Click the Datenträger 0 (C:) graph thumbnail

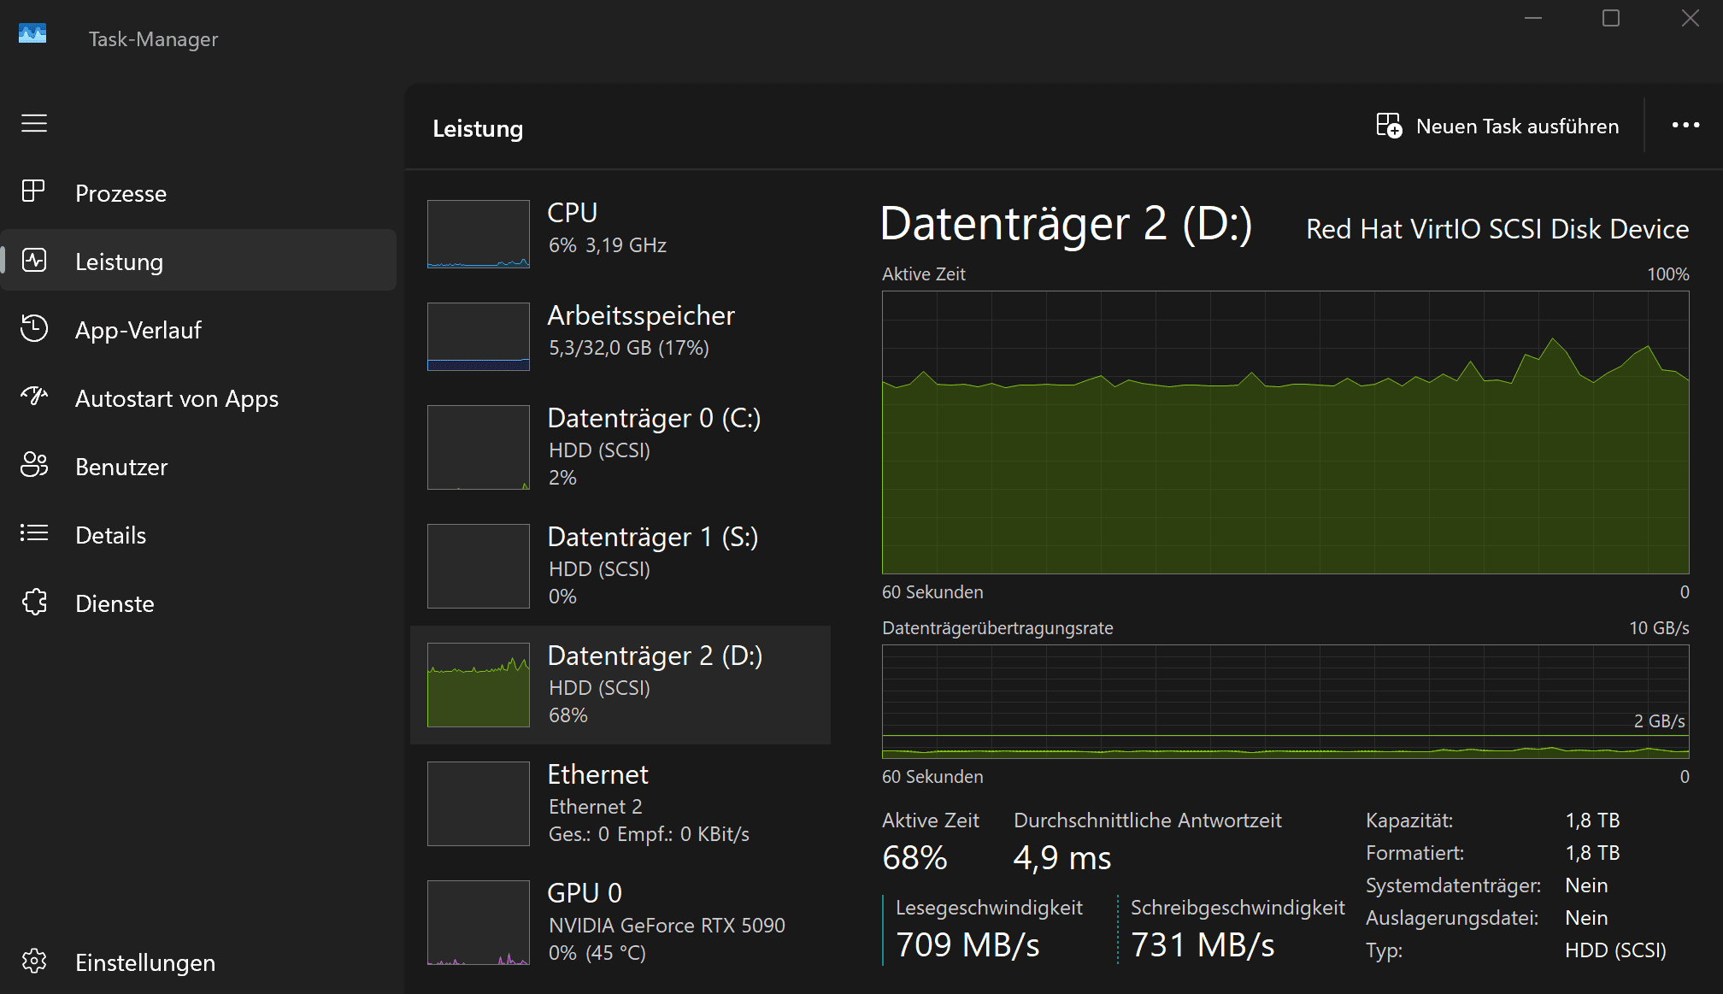[478, 447]
